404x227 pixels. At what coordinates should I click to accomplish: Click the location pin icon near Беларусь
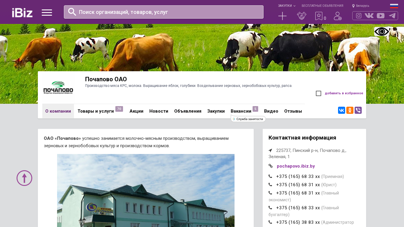(x=353, y=6)
